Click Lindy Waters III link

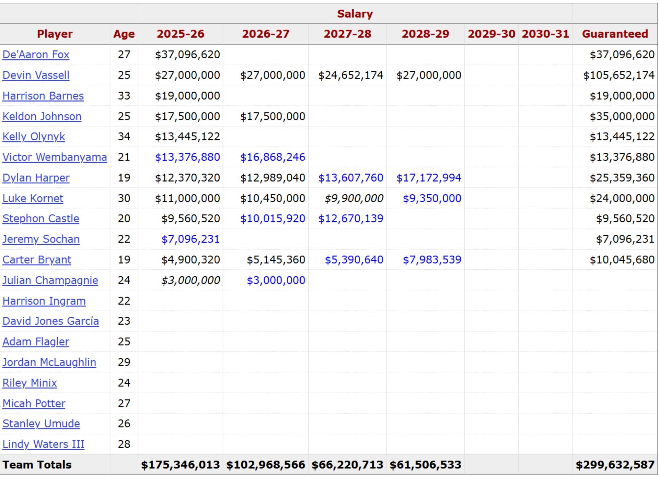click(x=43, y=444)
